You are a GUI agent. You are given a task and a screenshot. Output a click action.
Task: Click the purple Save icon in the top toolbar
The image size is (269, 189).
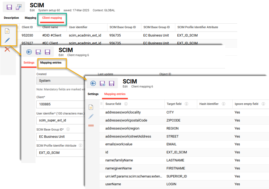(9, 7)
